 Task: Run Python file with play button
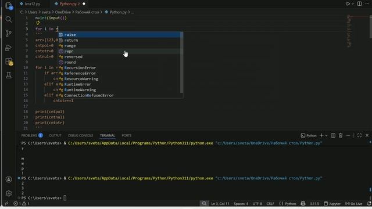(x=348, y=4)
